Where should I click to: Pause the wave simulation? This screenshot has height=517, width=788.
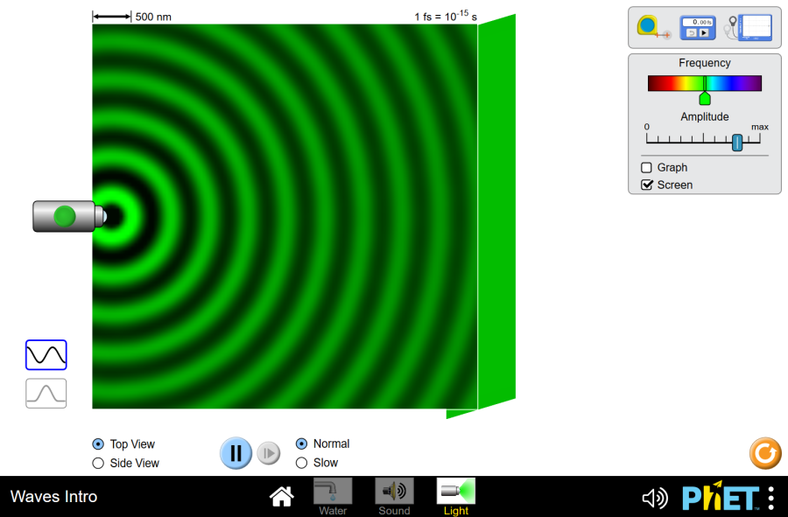tap(236, 453)
